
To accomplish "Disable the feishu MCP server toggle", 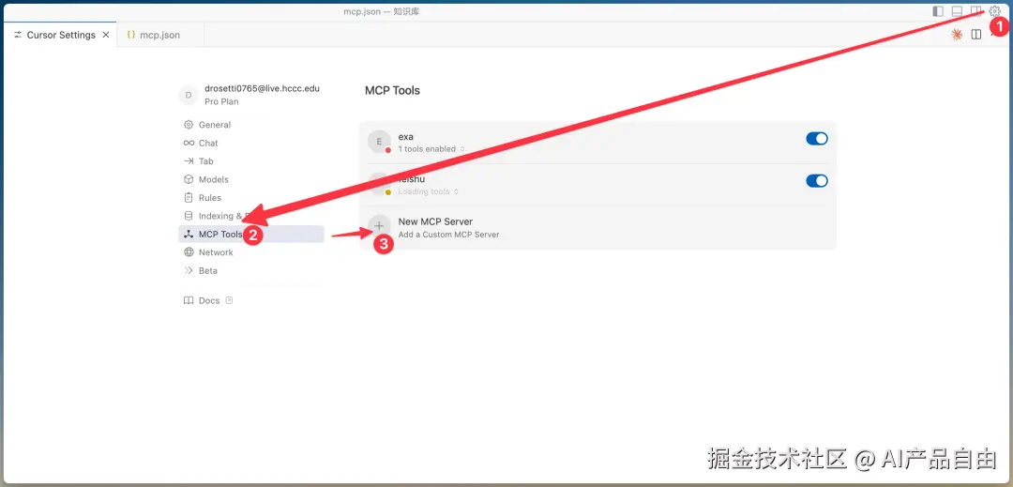I will (x=817, y=181).
